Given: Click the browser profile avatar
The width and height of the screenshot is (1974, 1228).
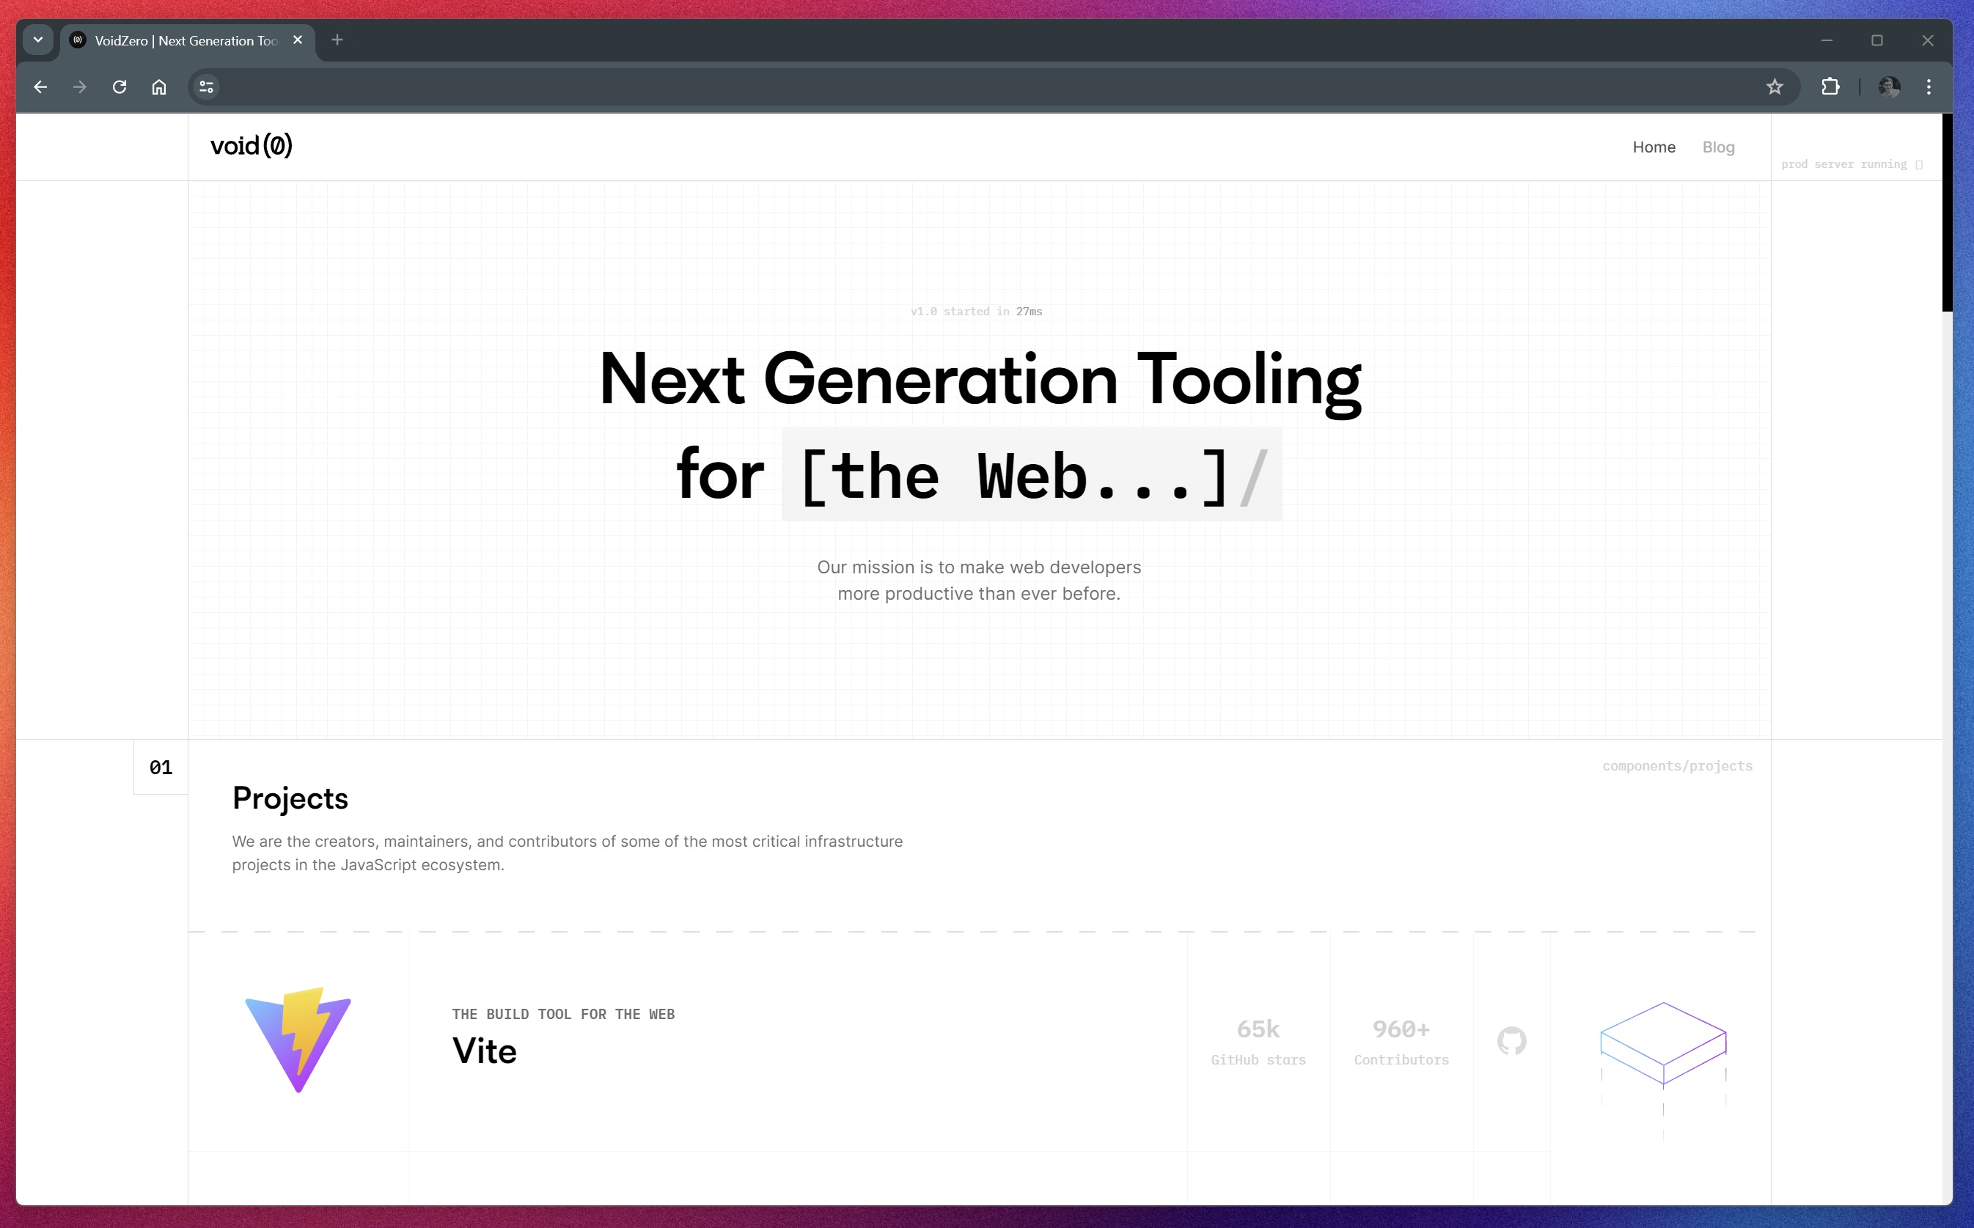Looking at the screenshot, I should point(1889,87).
